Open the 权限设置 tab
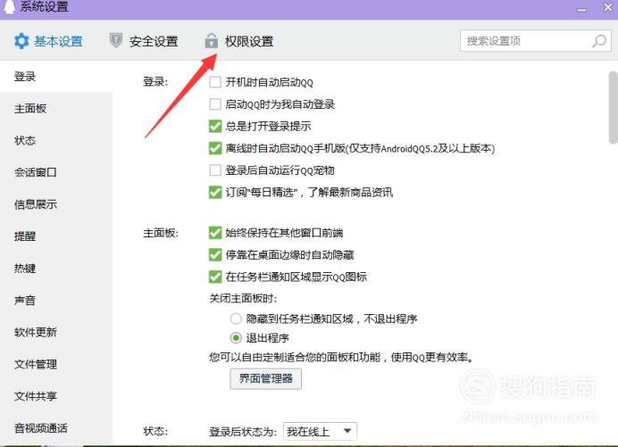The width and height of the screenshot is (618, 447). [239, 40]
